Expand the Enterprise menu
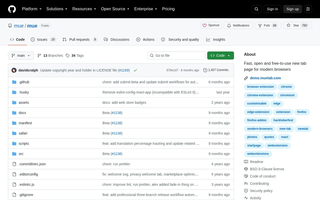This screenshot has height=200, width=320. pyautogui.click(x=145, y=9)
